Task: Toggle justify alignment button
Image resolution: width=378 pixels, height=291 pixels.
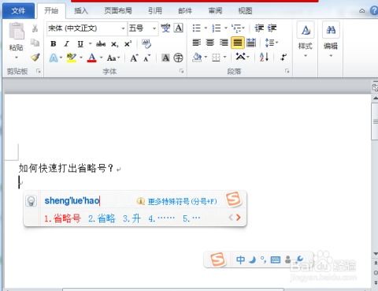Action: point(238,43)
